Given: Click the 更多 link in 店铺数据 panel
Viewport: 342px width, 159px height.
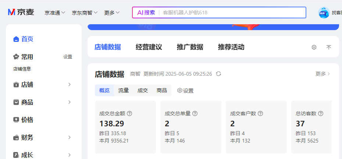Looking at the screenshot, I should pos(323,74).
